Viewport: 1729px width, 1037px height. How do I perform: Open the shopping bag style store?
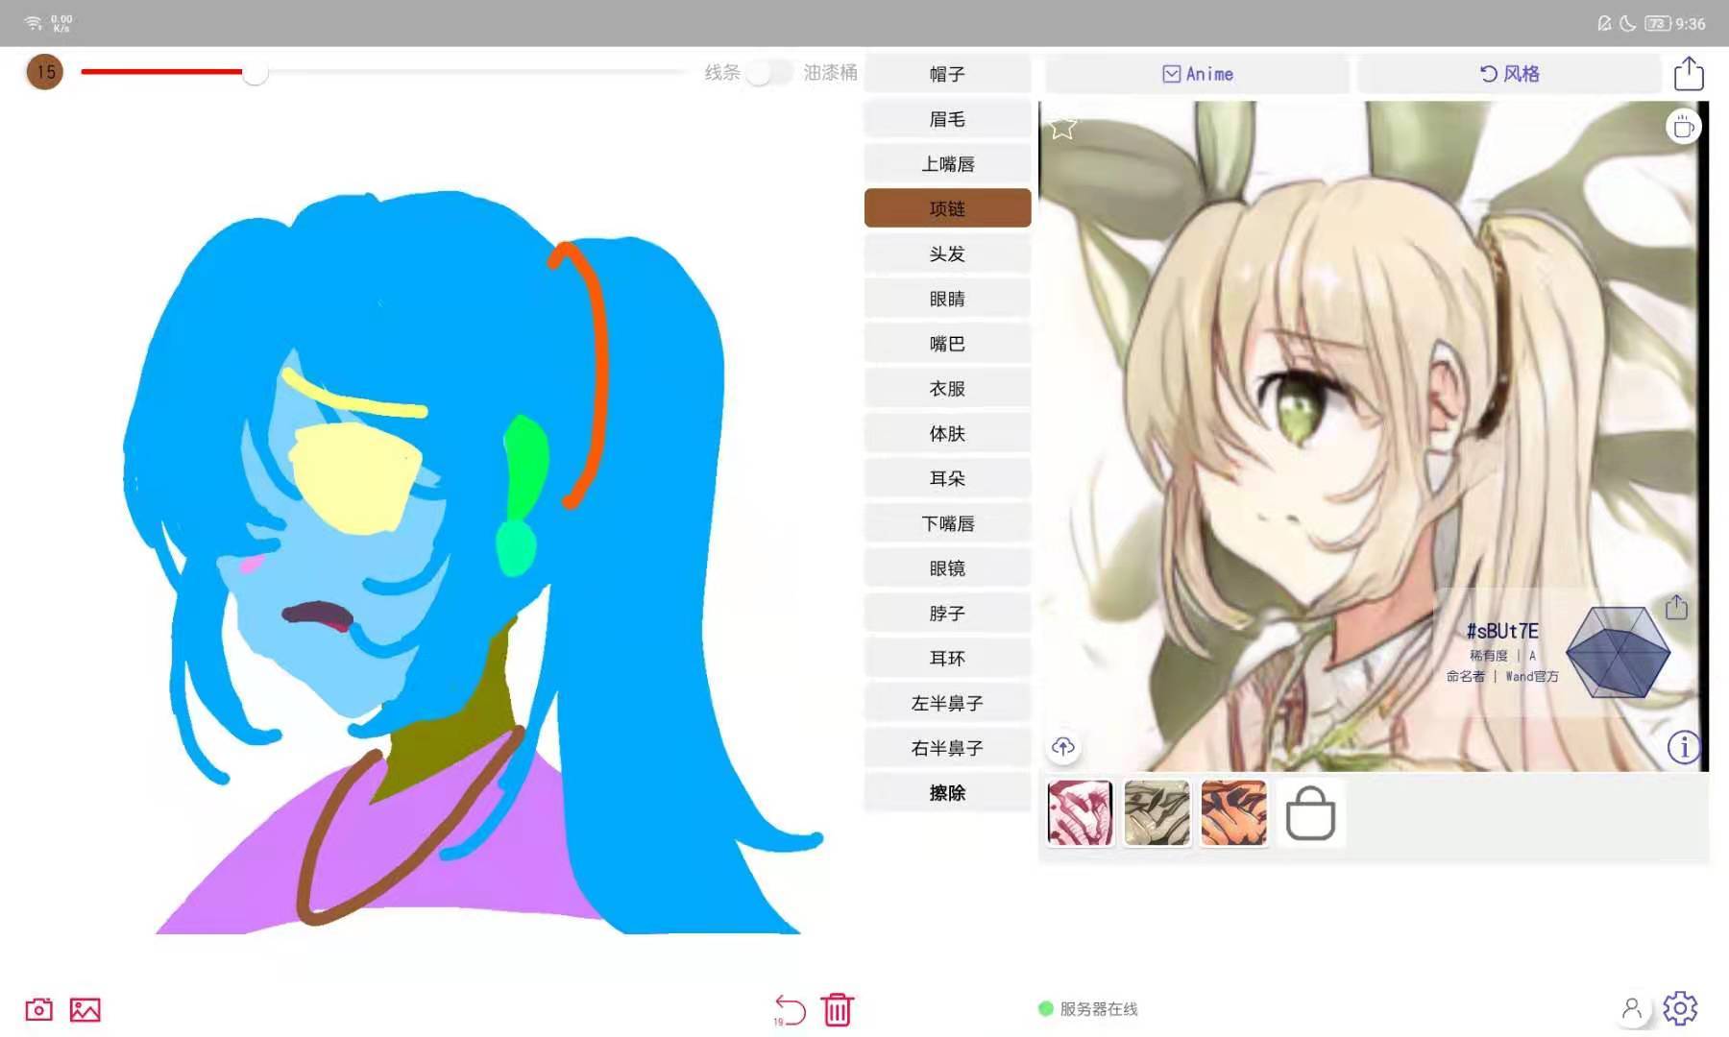1310,813
